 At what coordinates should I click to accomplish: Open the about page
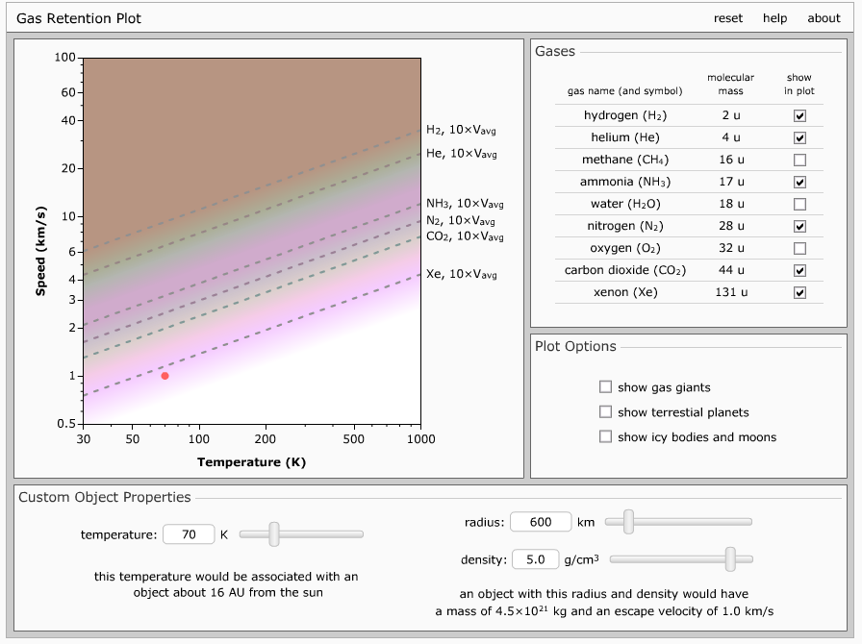click(824, 17)
